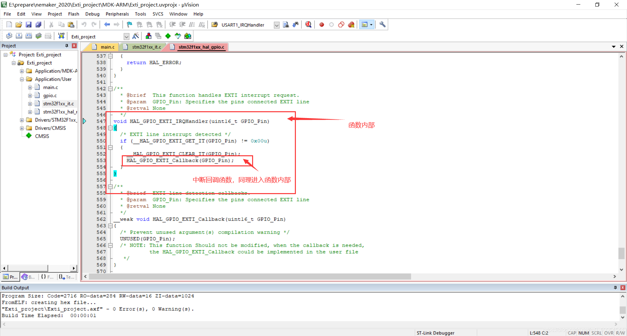Open Manage Run-Time Environment green diamond

[x=168, y=36]
